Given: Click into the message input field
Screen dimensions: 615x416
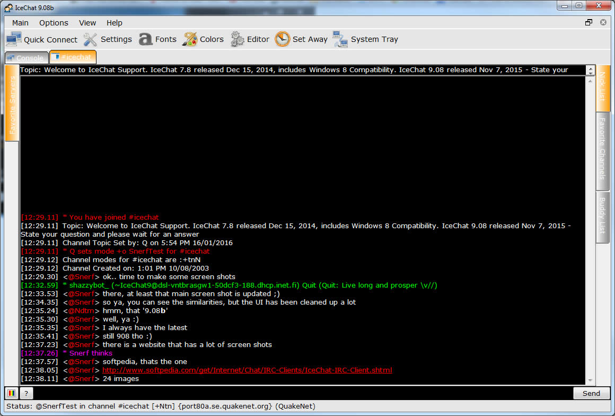Looking at the screenshot, I should (303, 393).
